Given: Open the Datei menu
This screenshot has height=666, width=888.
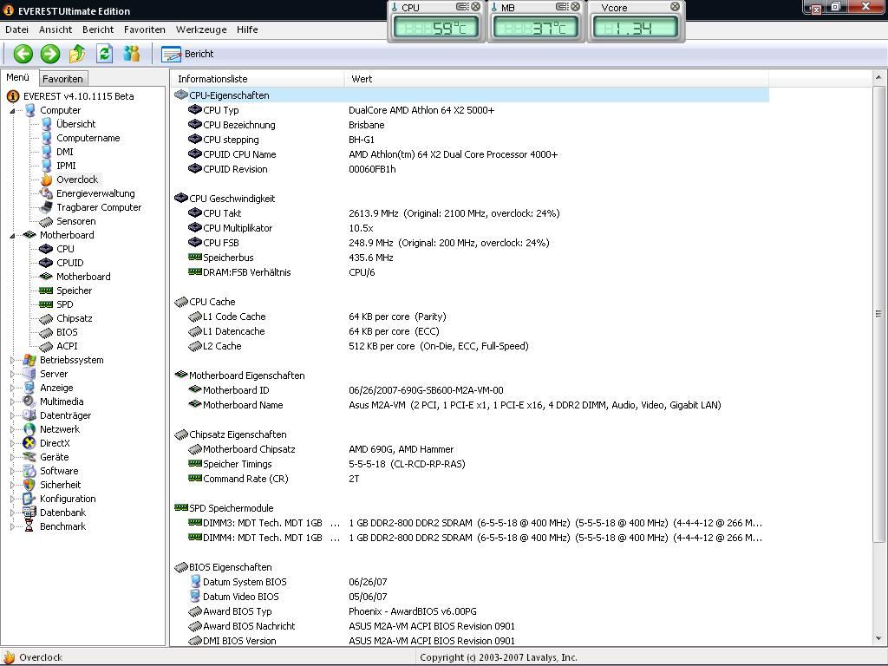Looking at the screenshot, I should 16,29.
